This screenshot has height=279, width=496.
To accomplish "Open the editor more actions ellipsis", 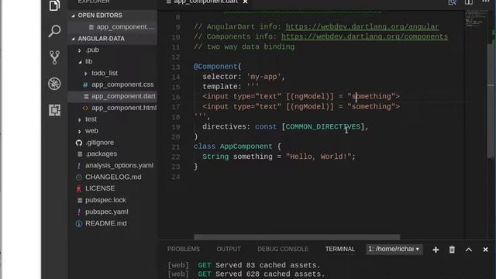I will tap(486, 2).
